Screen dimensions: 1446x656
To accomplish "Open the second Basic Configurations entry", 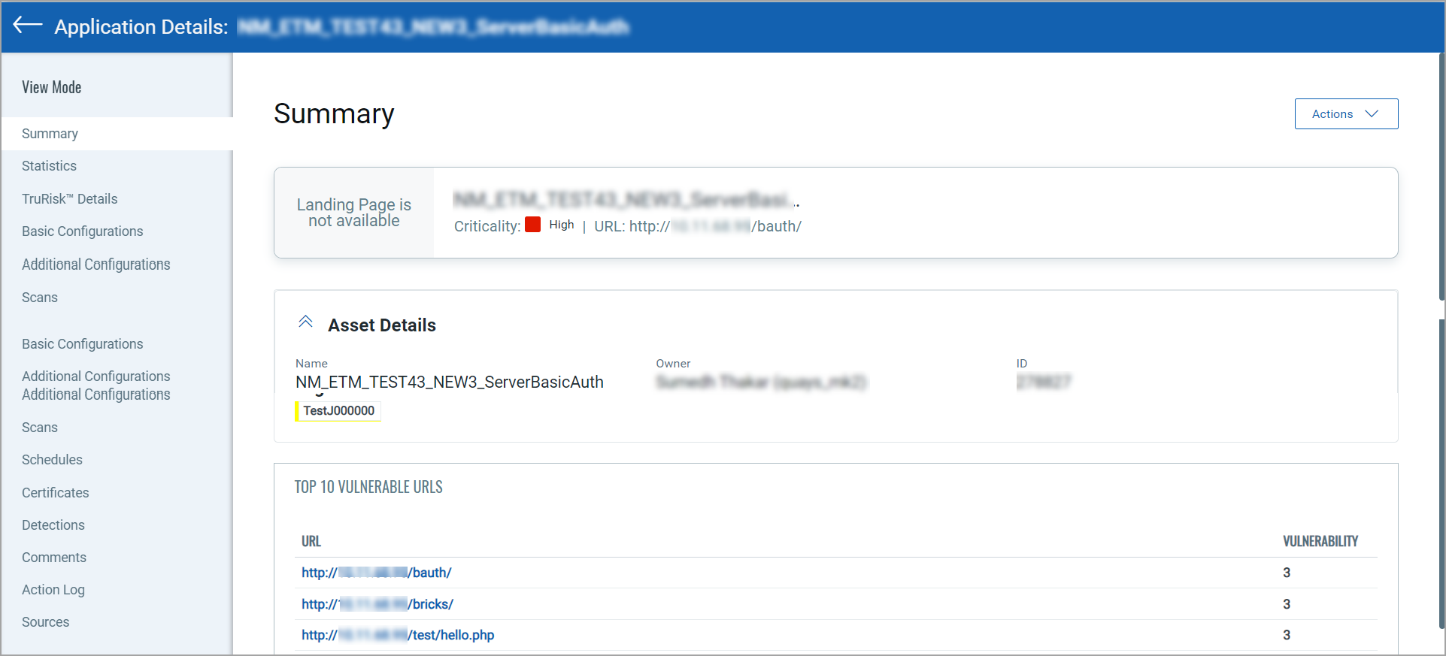I will [82, 344].
